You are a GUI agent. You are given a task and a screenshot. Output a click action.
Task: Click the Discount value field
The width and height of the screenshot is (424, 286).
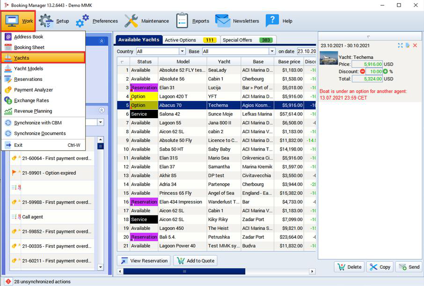tap(374, 71)
